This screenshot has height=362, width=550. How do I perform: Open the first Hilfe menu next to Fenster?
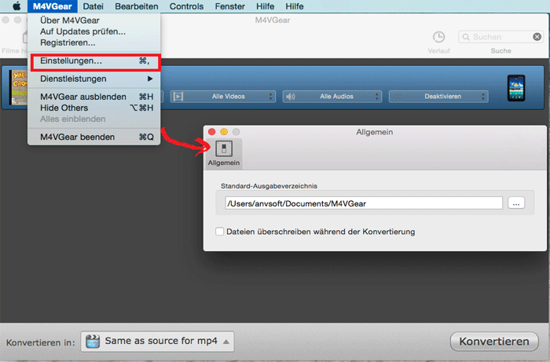(x=266, y=6)
